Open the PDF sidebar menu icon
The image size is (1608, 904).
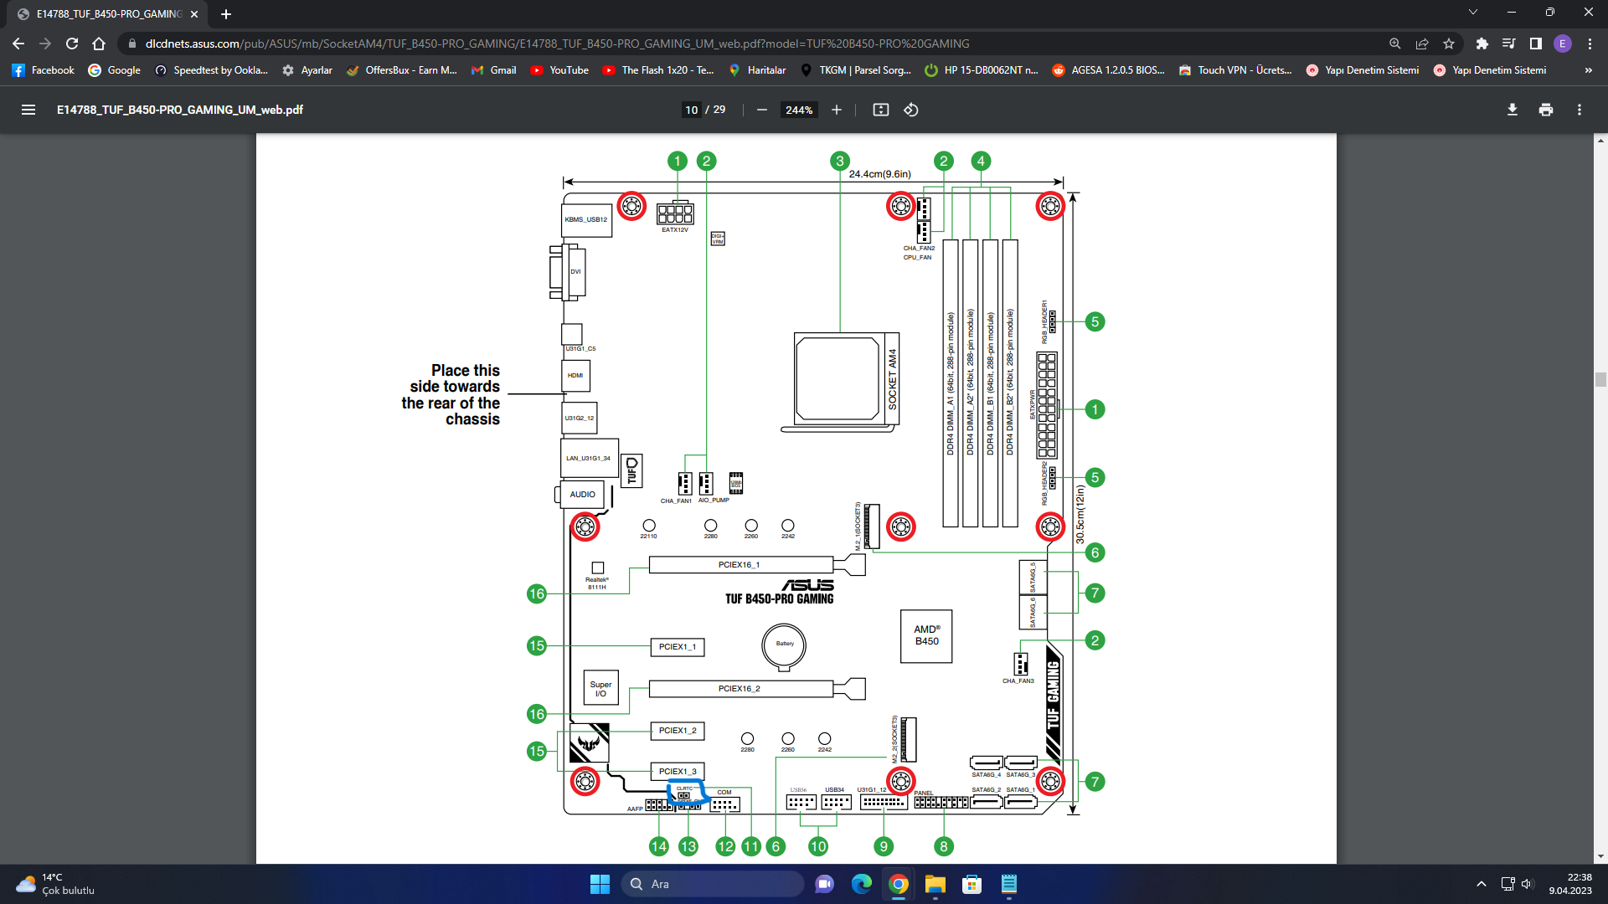point(28,110)
